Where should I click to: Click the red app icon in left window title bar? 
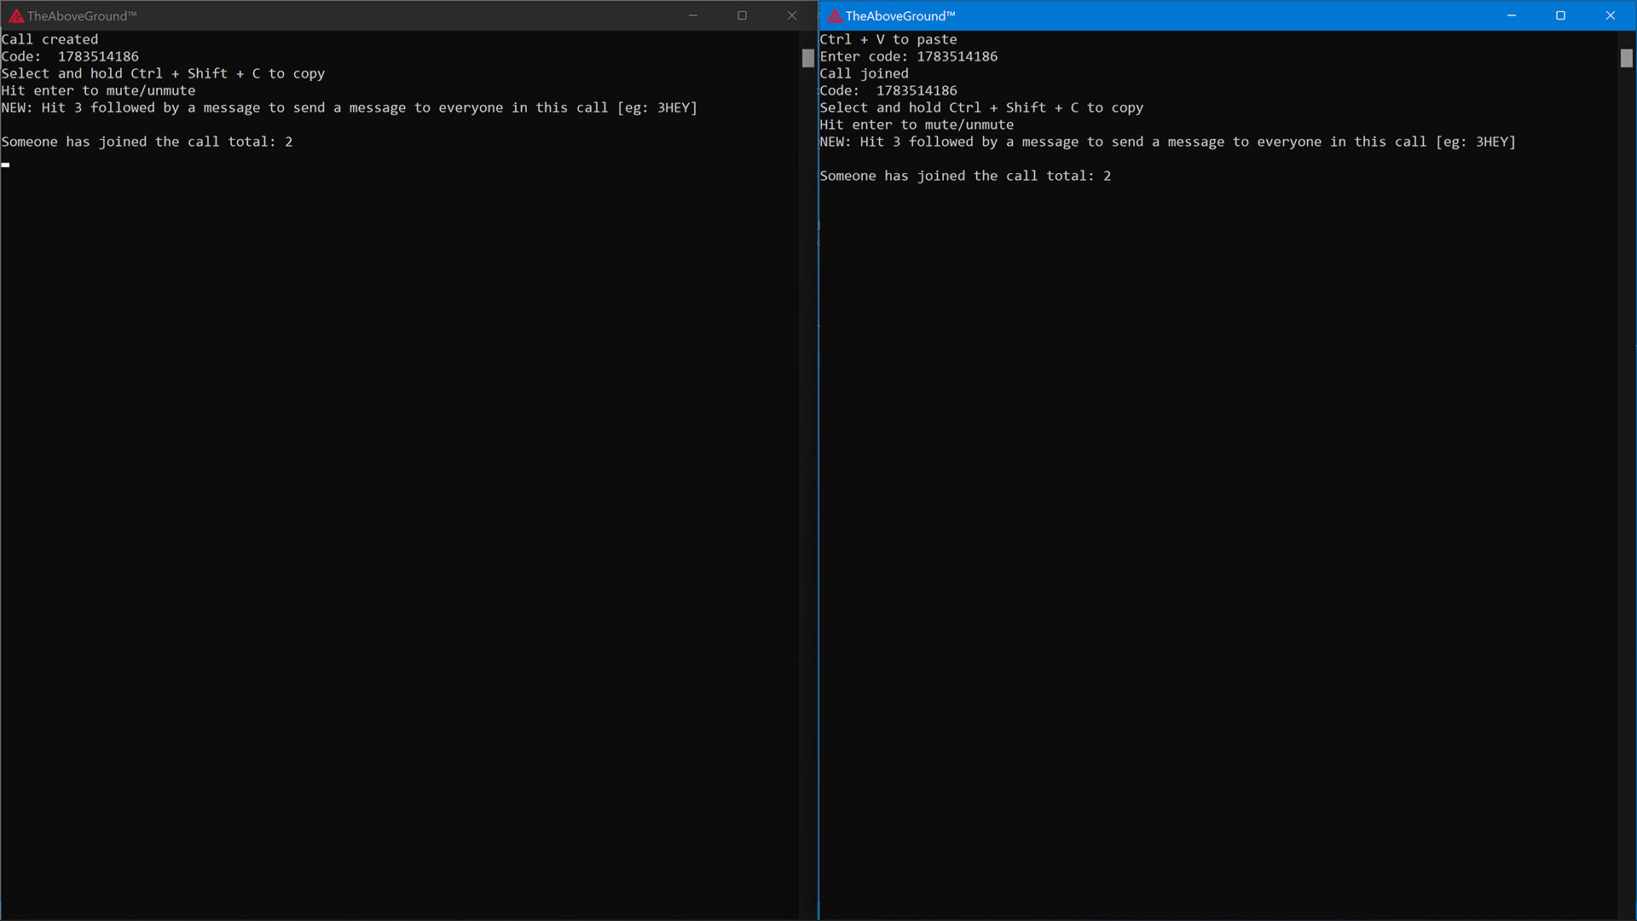[x=16, y=15]
